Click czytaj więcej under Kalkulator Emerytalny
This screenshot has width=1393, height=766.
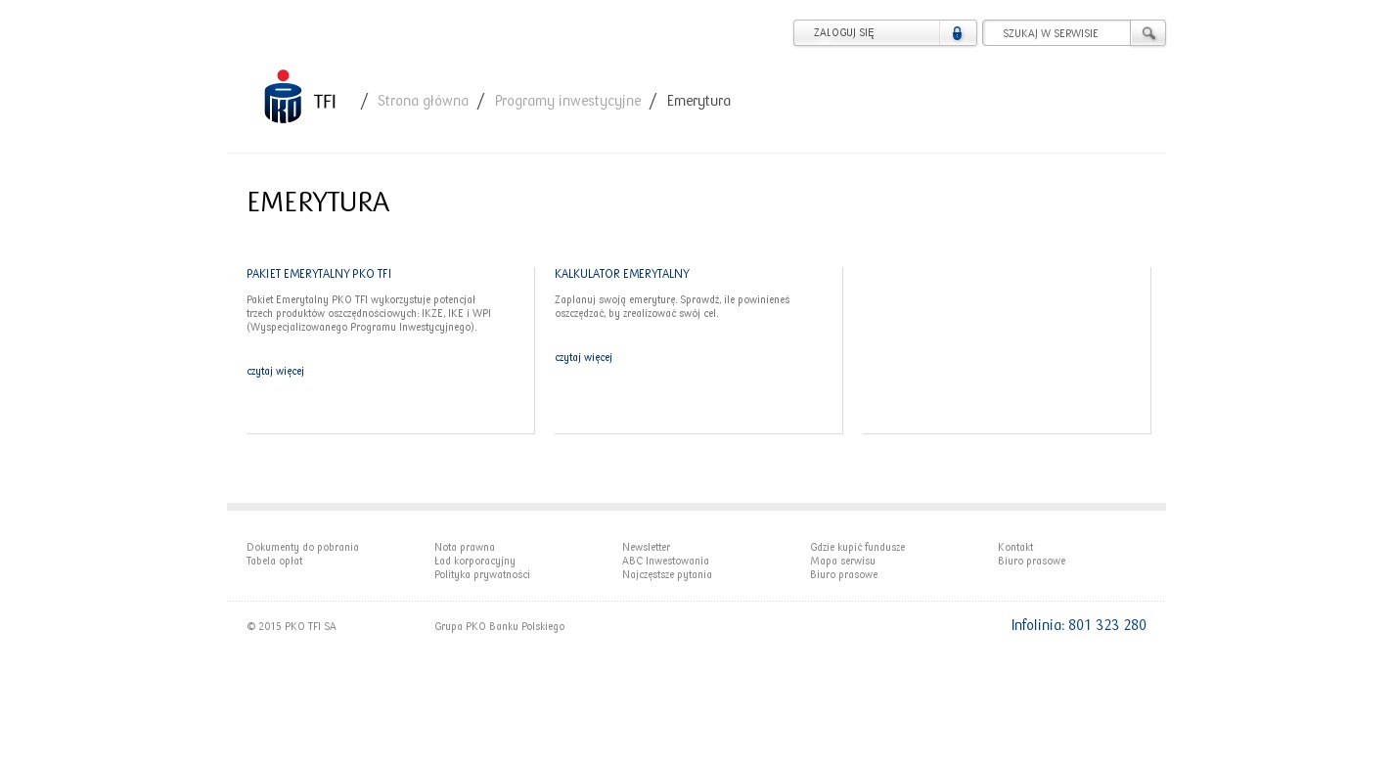coord(583,358)
